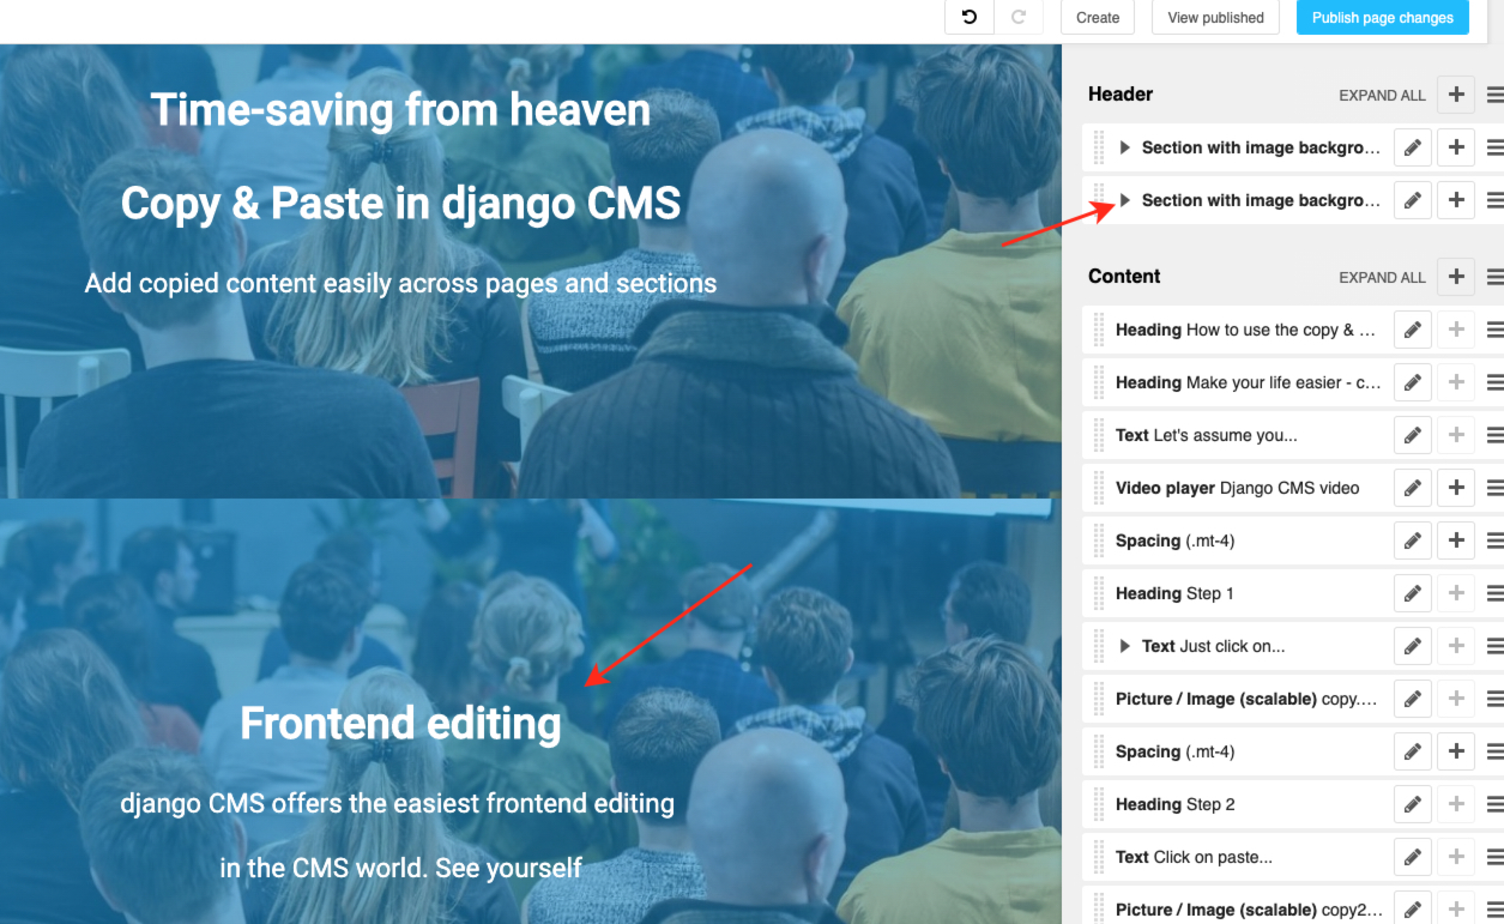
Task: Expand second Section with image background item
Action: 1125,201
